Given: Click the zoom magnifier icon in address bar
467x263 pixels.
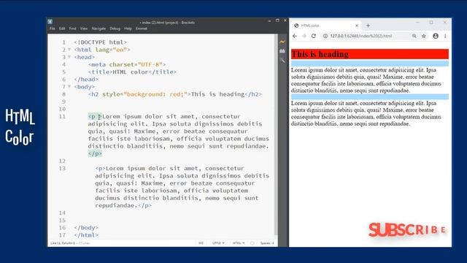Looking at the screenshot, I should point(414,36).
